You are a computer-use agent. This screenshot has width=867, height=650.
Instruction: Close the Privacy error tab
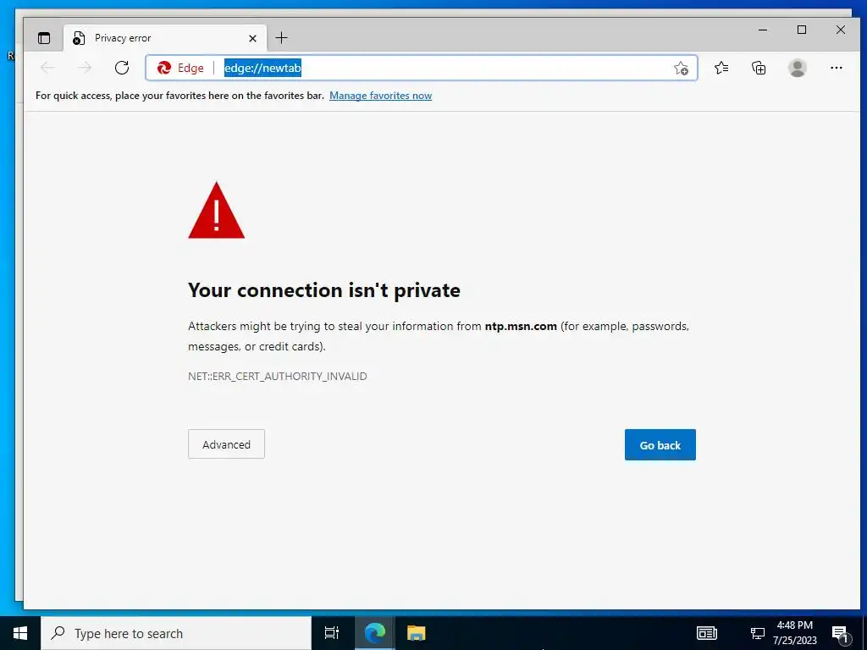[x=252, y=38]
